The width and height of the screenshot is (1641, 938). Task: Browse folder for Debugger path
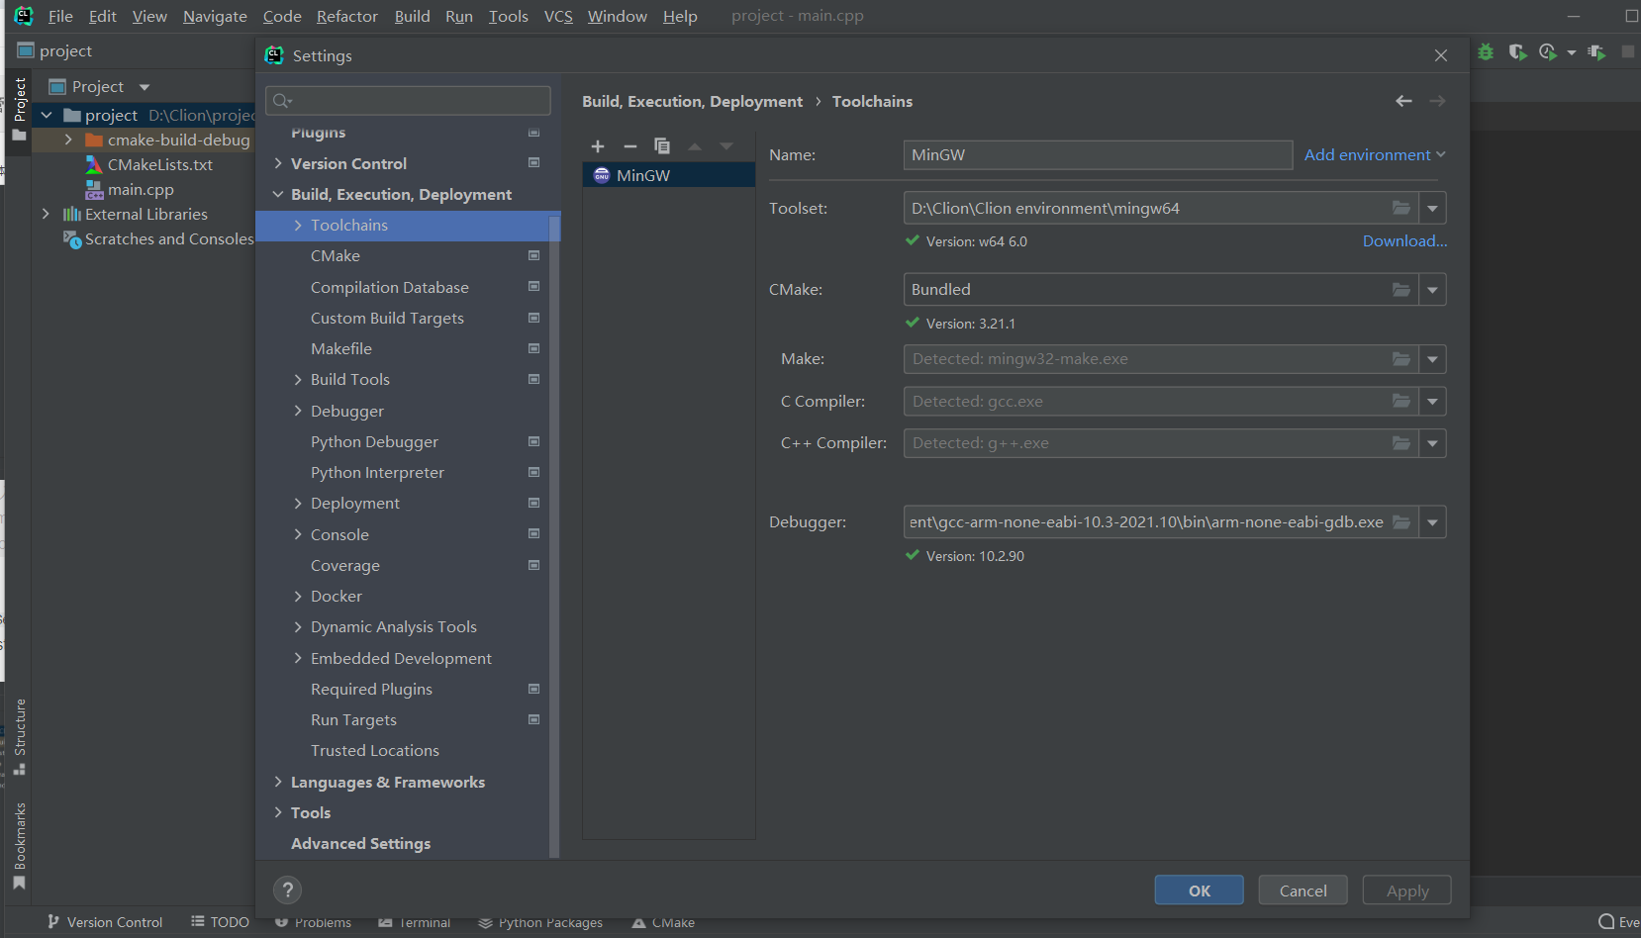(1401, 521)
